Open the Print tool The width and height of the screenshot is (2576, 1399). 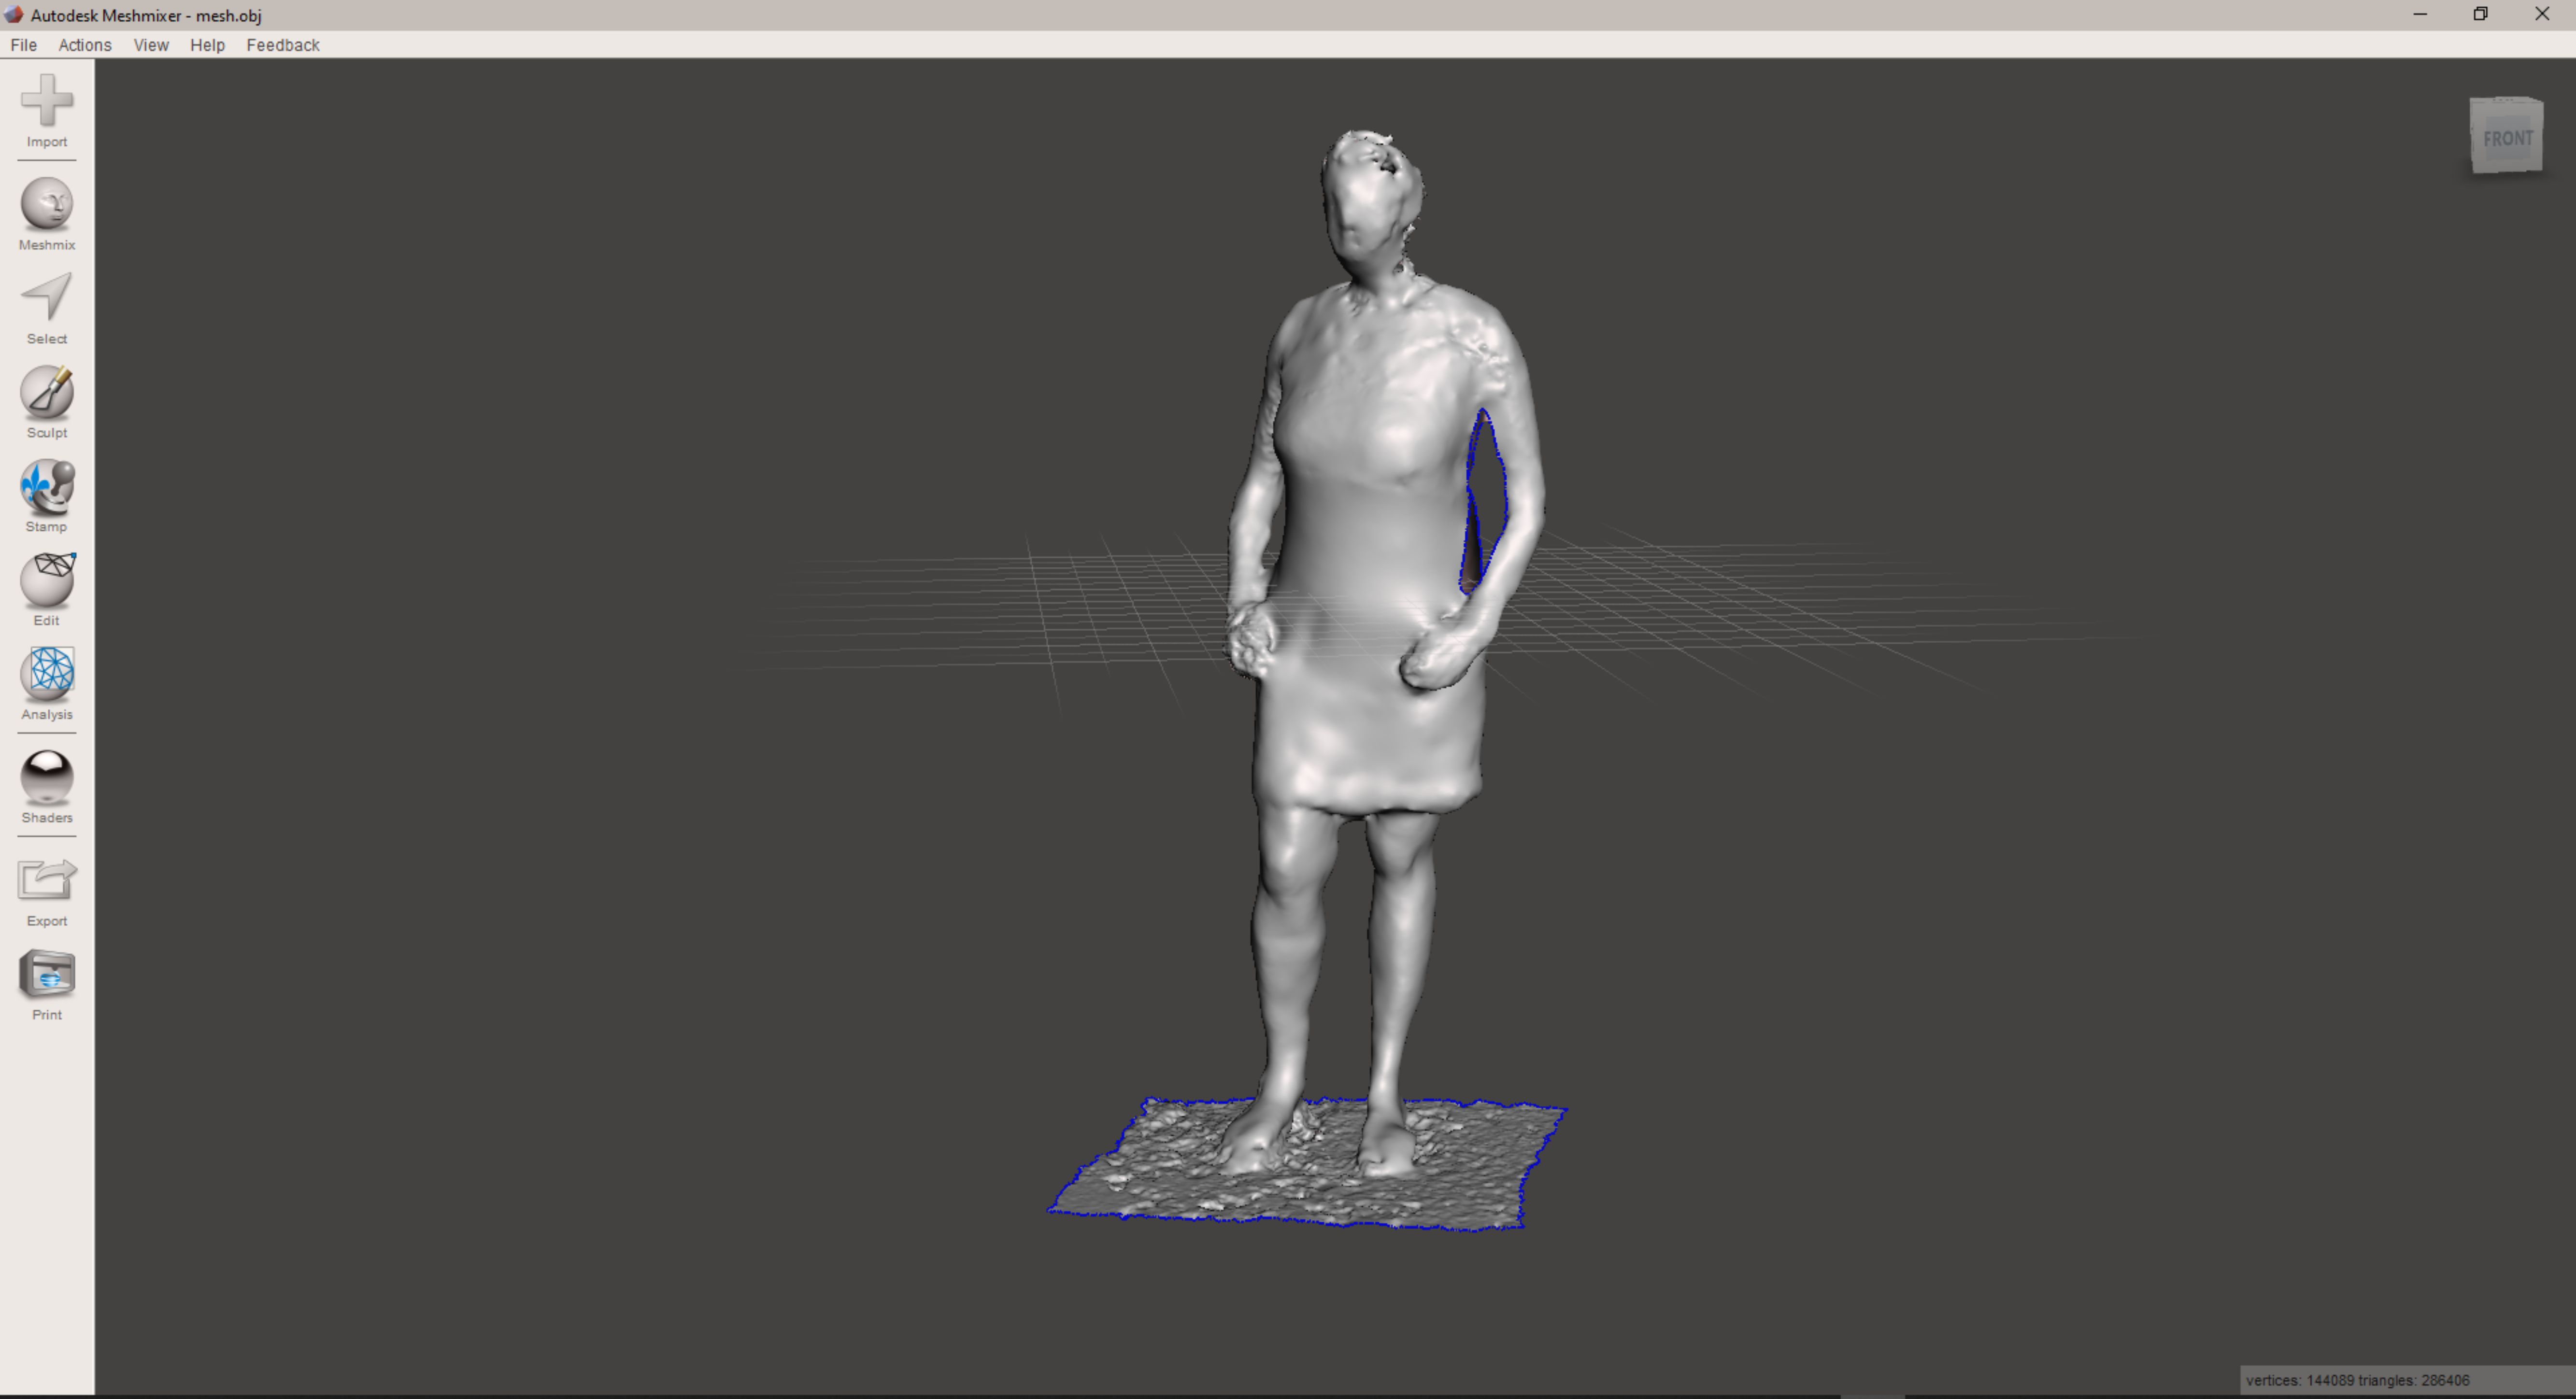[x=47, y=975]
